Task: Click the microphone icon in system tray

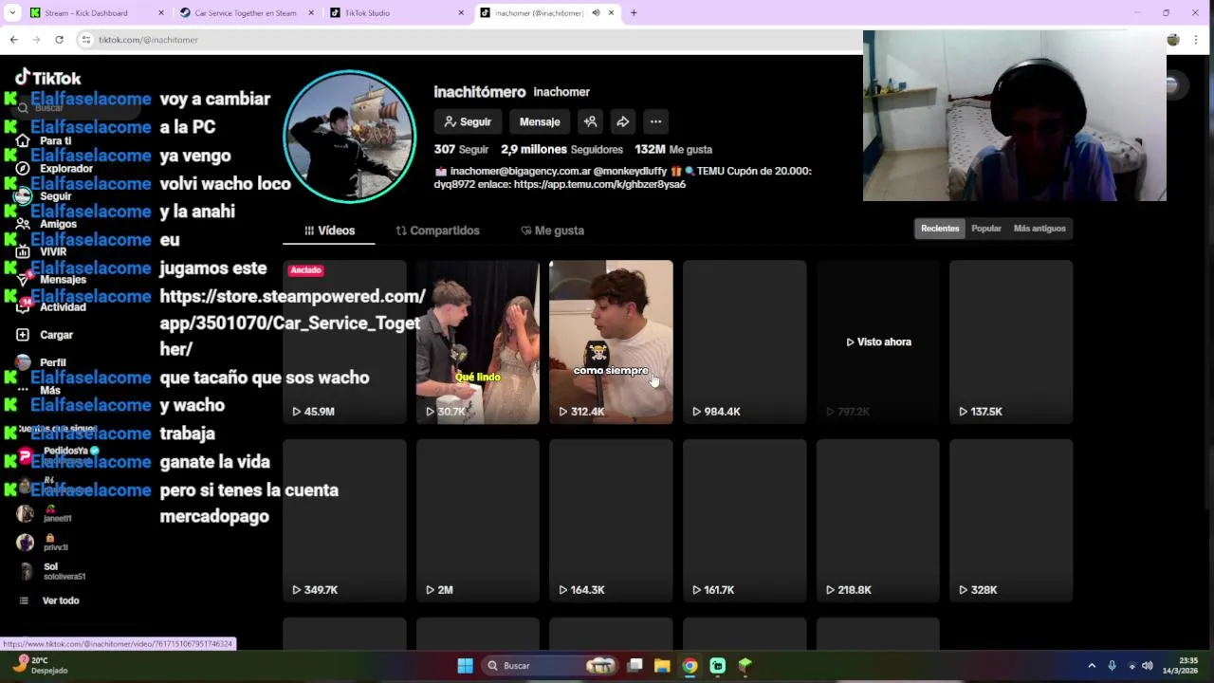Action: coord(1113,666)
